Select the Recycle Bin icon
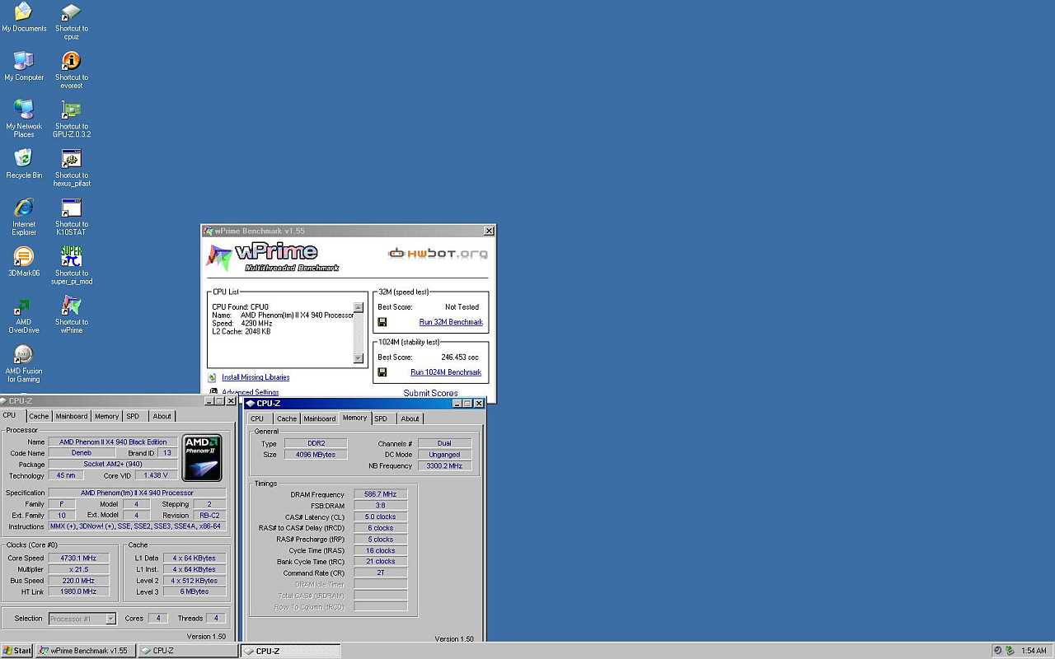The image size is (1055, 659). [24, 164]
